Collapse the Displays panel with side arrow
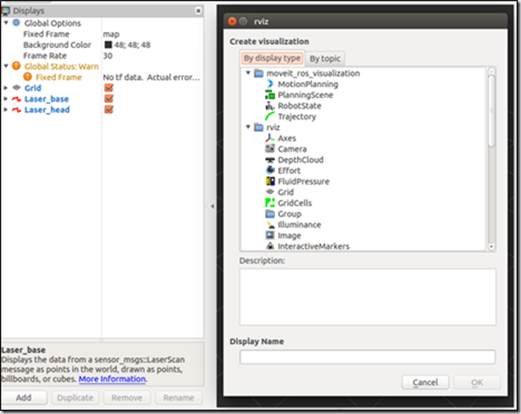The image size is (521, 414). click(x=213, y=206)
